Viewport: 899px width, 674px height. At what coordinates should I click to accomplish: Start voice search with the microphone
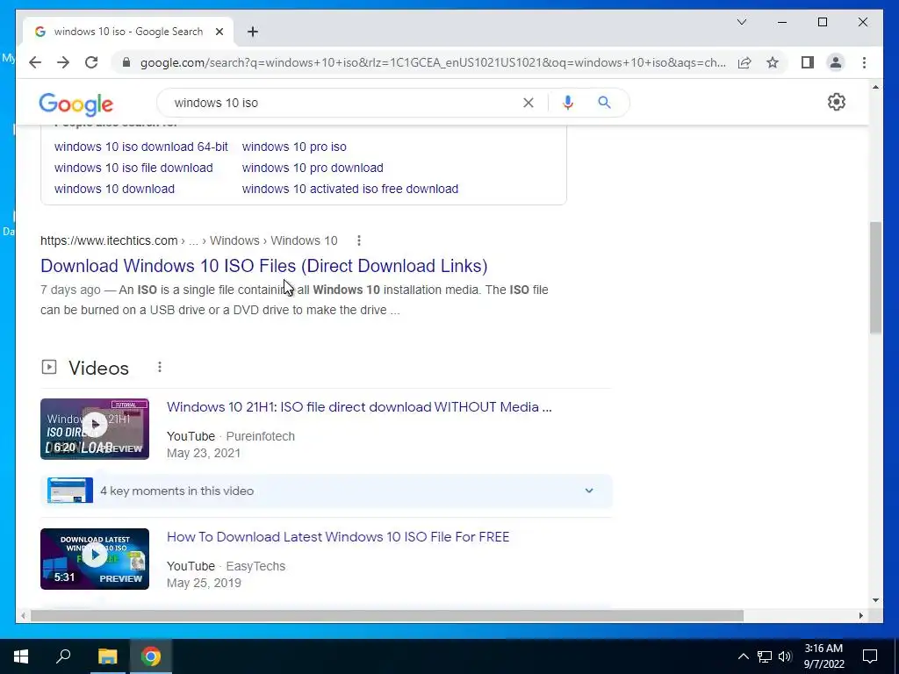tap(568, 103)
